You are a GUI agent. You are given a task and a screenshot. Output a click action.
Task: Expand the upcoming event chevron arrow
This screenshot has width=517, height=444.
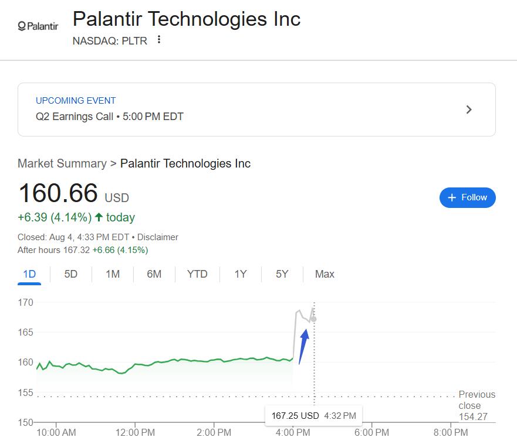tap(468, 110)
